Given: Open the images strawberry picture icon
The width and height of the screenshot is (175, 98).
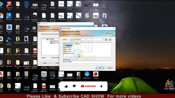Looking at the screenshot, I should [x=96, y=75].
